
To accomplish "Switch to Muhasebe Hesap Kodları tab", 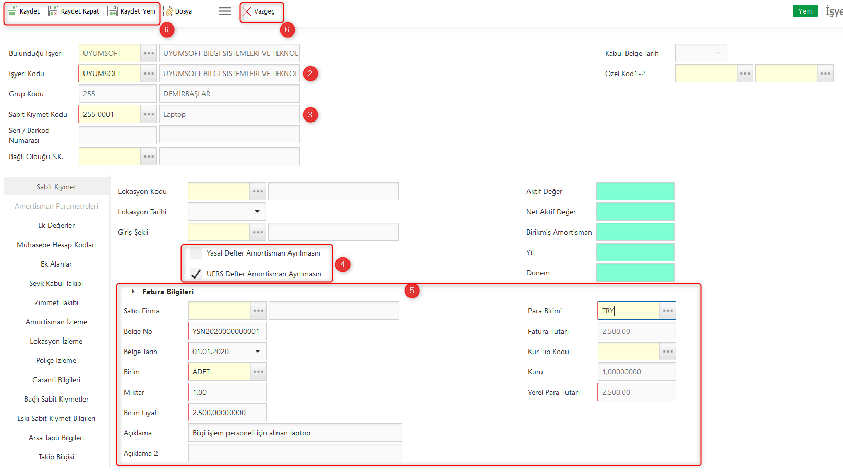I will pos(56,245).
